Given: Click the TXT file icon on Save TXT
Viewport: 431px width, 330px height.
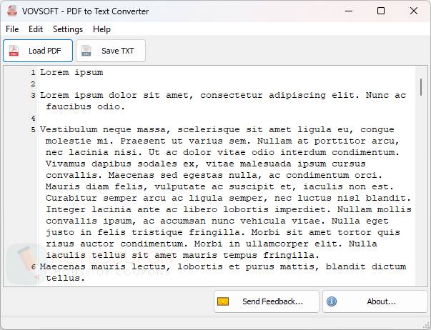Looking at the screenshot, I should 86,51.
